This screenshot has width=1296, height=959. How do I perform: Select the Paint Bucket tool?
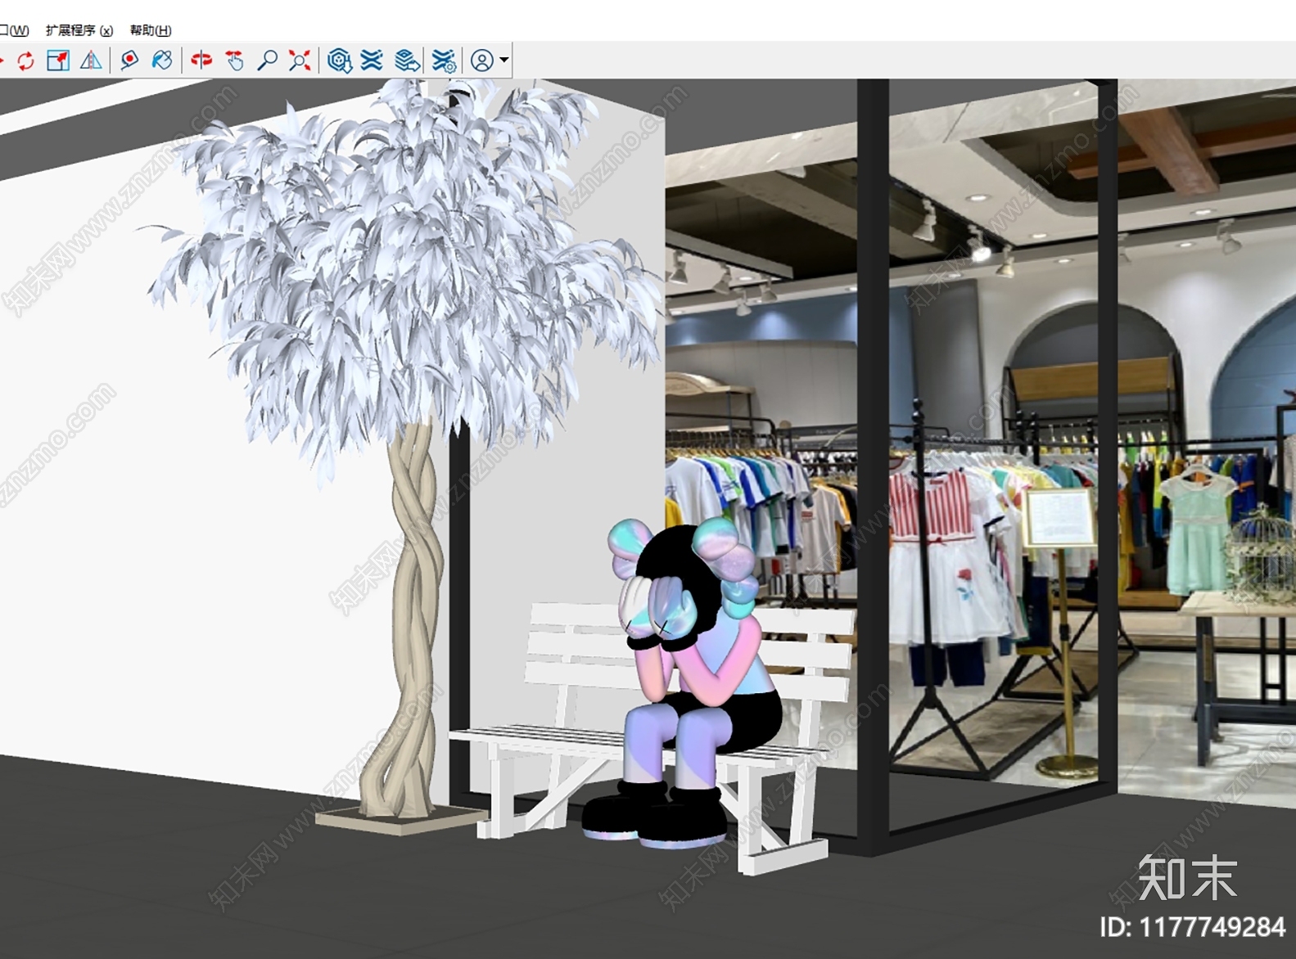tap(162, 61)
